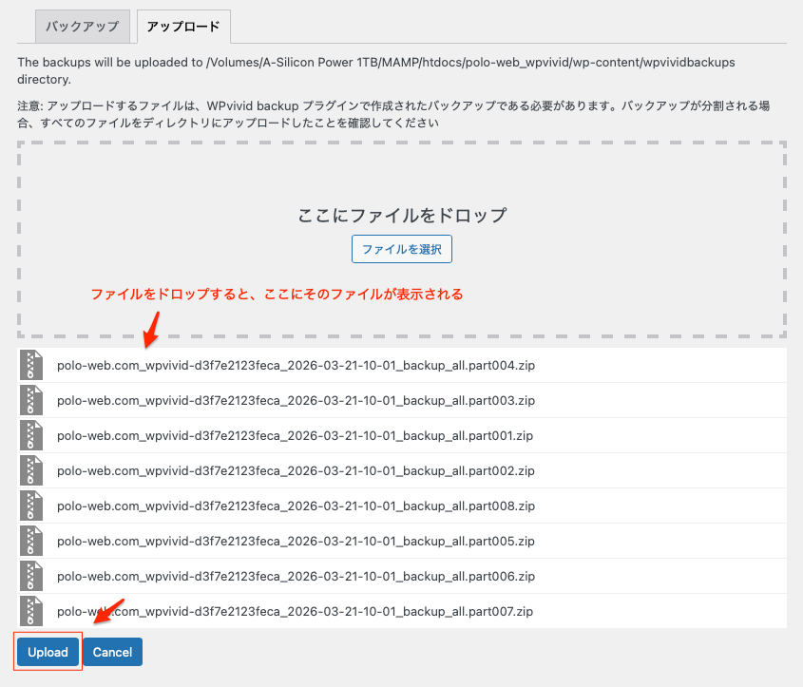The height and width of the screenshot is (687, 803).
Task: Click the backup_all.part002.zip file entry
Action: click(296, 470)
